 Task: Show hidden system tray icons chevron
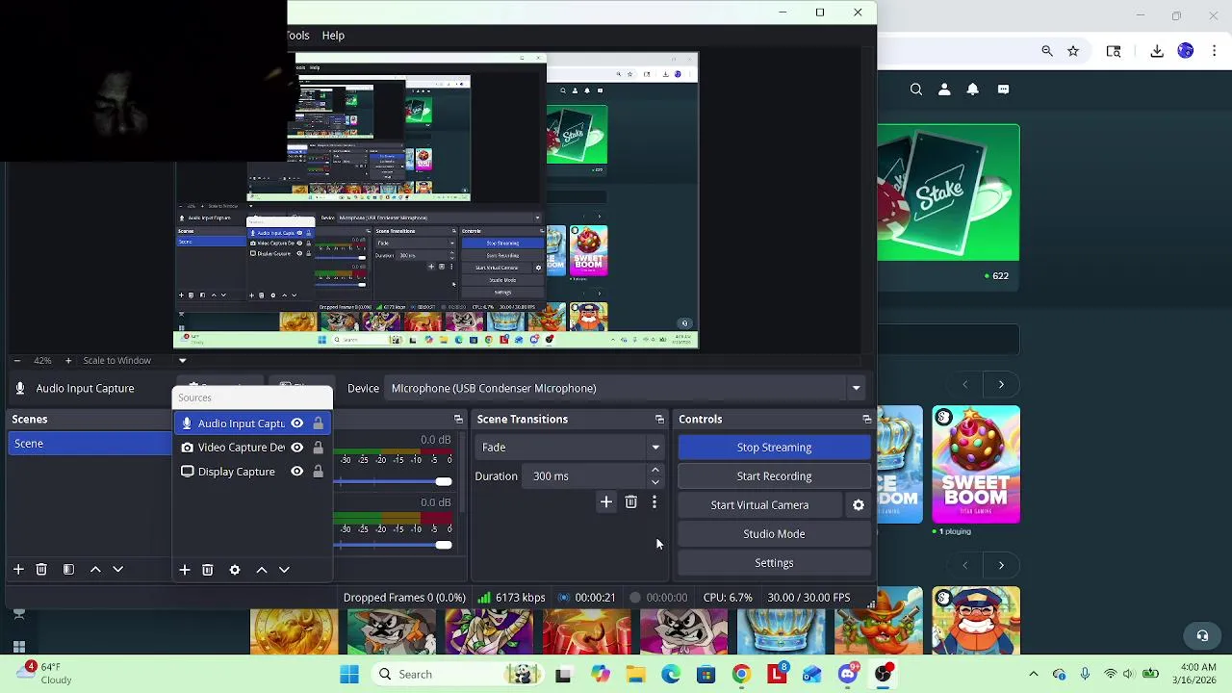[x=1034, y=675]
